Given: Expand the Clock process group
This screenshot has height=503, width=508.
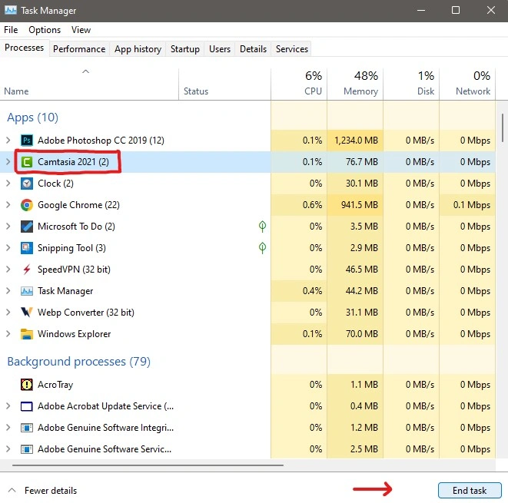Looking at the screenshot, I should (8, 184).
